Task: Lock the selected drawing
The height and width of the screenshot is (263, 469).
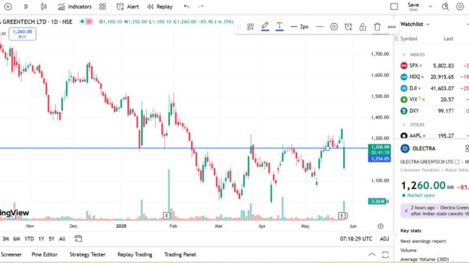Action: 363,27
